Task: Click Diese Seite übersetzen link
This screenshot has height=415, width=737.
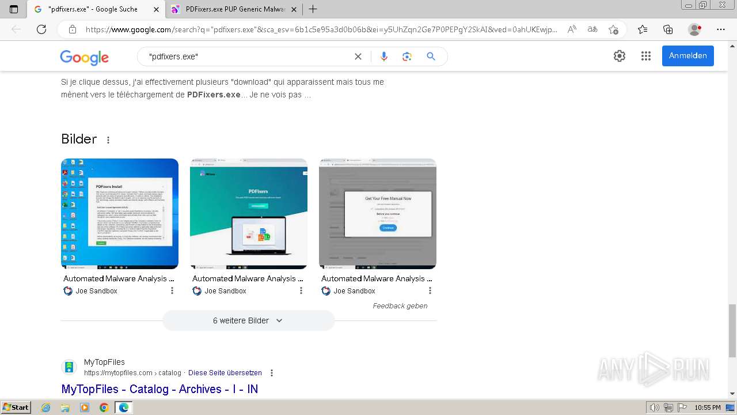Action: pyautogui.click(x=225, y=373)
